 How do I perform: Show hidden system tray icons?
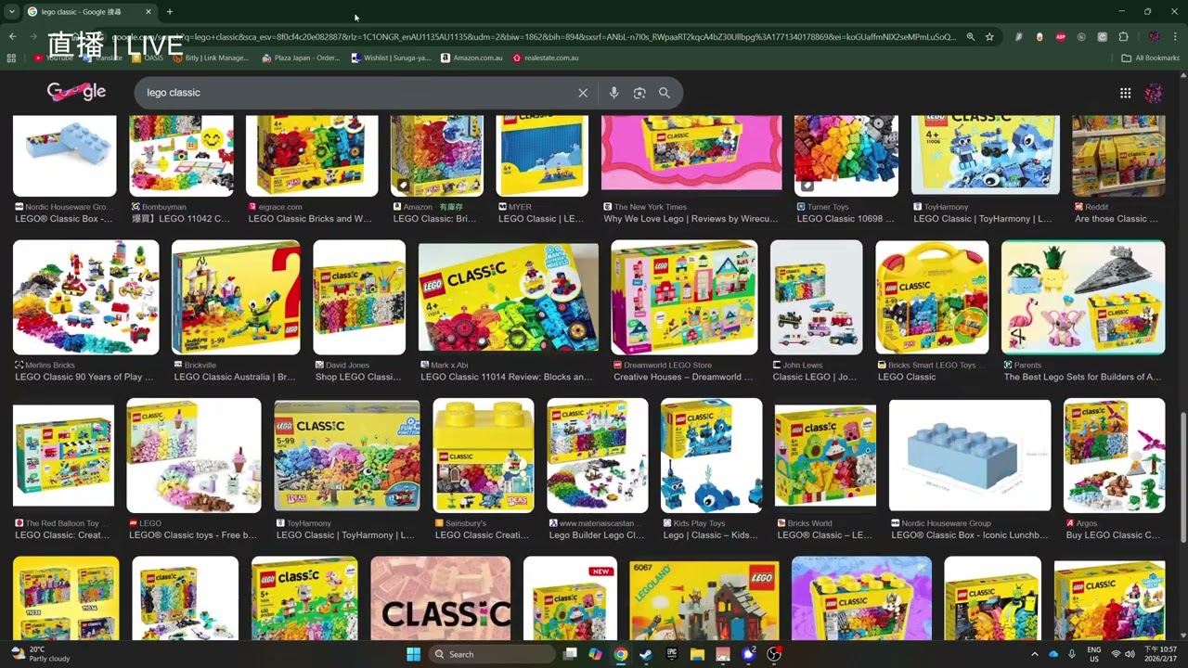(1035, 654)
